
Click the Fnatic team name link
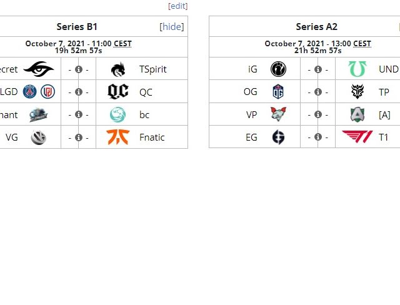(152, 137)
